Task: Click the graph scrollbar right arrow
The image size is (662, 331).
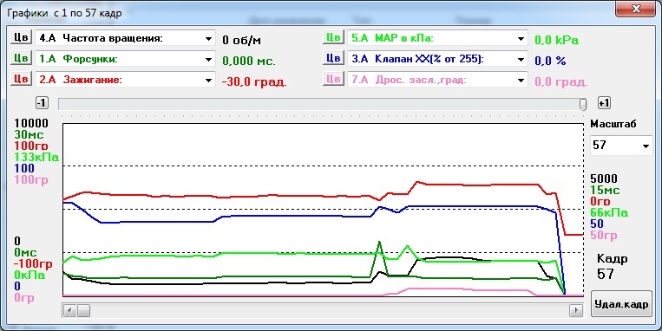Action: [x=575, y=311]
